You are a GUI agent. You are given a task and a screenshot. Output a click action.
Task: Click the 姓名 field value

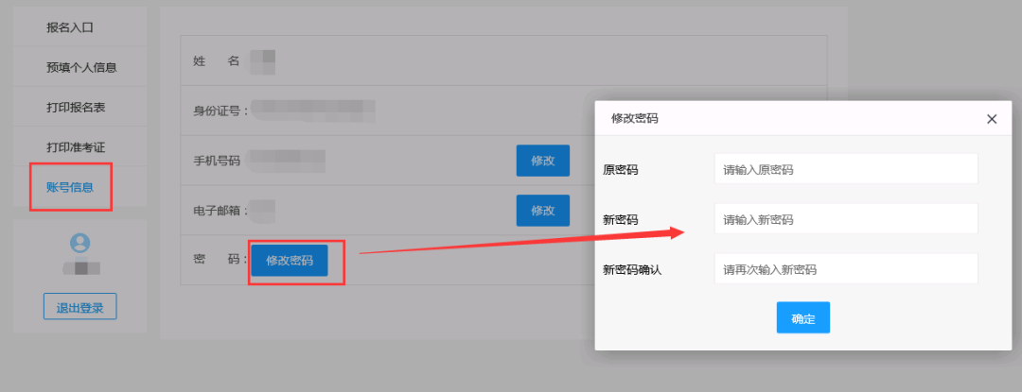coord(263,61)
